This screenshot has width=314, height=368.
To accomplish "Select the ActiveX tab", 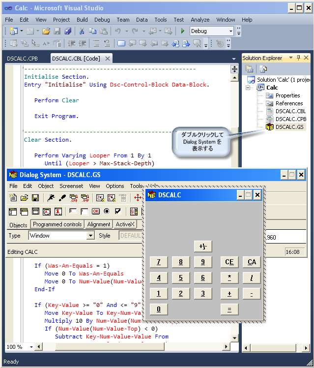I will pyautogui.click(x=125, y=224).
